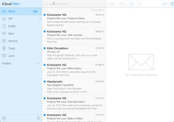
Task: Toggle unread dot on Kikki Donaldson email
Action: 45,48
